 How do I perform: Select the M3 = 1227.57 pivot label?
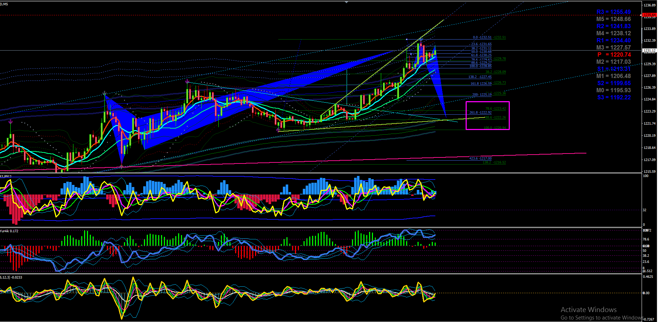pyautogui.click(x=613, y=48)
